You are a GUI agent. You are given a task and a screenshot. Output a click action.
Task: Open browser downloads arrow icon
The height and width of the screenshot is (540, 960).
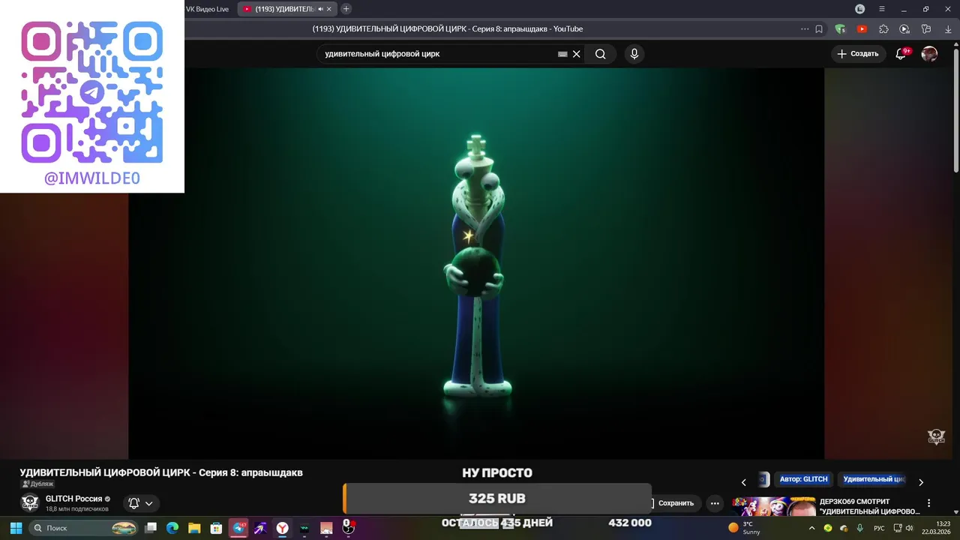click(x=948, y=29)
